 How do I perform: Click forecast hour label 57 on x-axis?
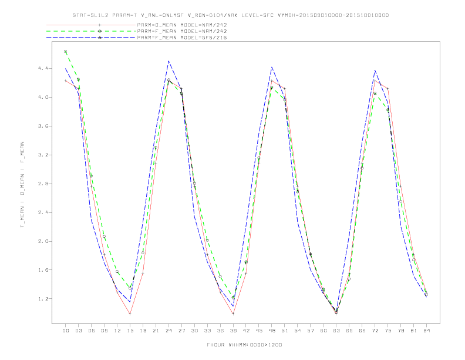click(x=311, y=331)
